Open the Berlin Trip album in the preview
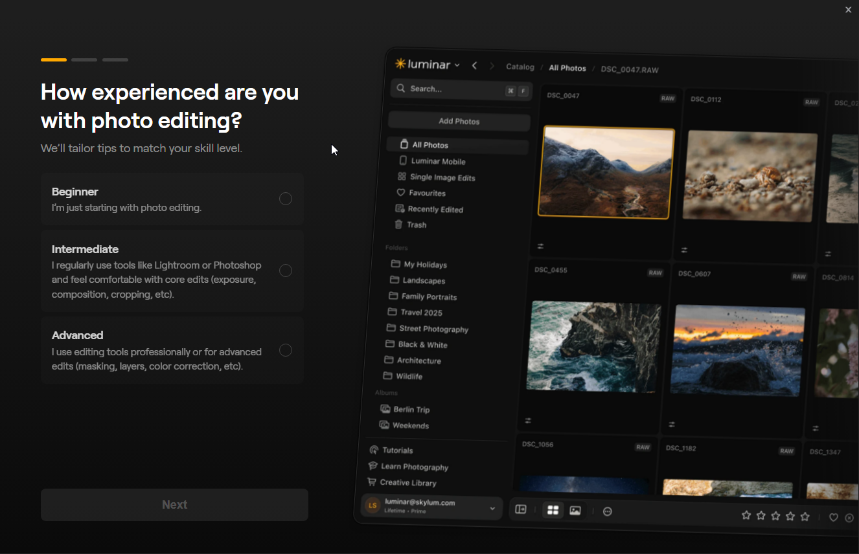 coord(405,410)
